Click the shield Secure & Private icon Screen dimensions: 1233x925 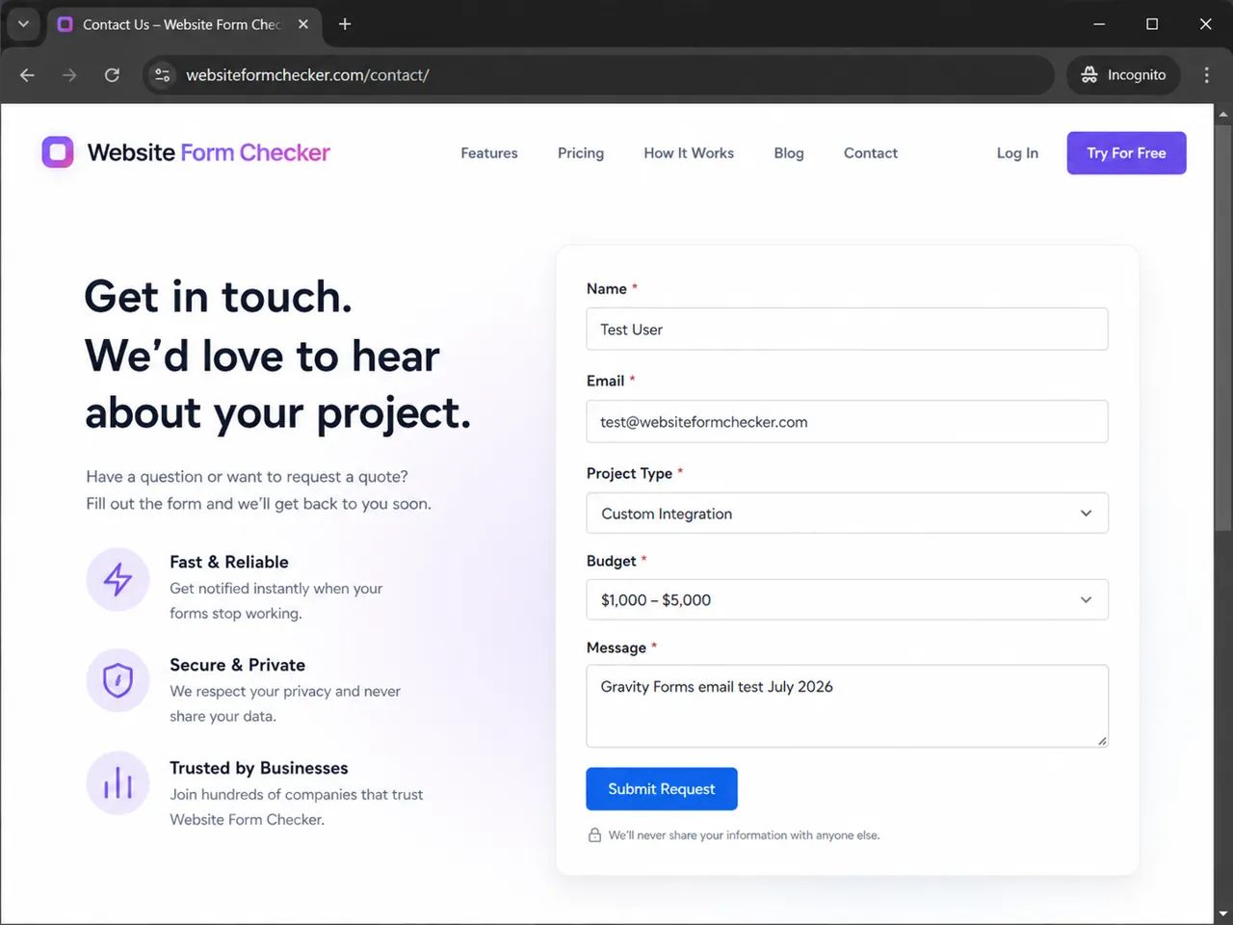[x=118, y=680]
